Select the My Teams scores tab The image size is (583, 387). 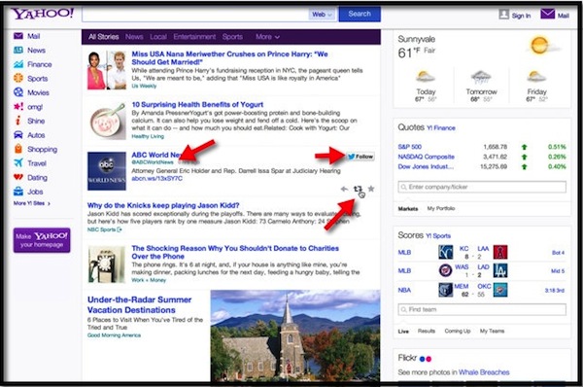[x=492, y=331]
